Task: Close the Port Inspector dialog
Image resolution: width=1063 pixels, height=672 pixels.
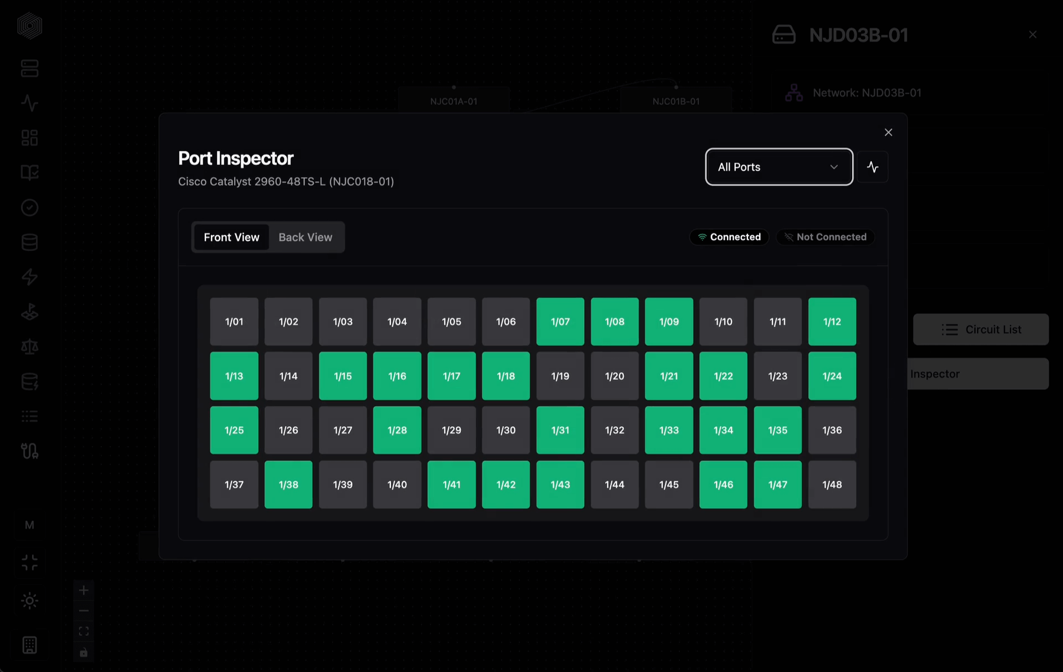Action: pos(888,132)
